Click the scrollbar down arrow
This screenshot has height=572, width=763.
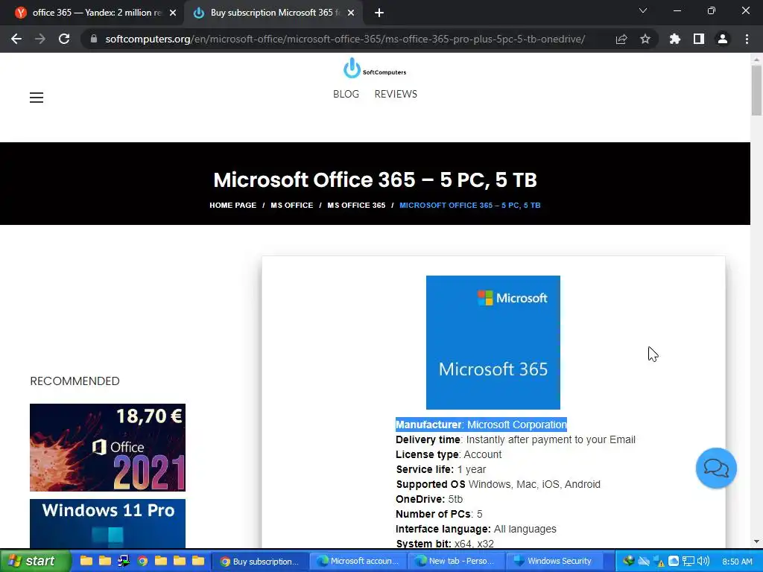pyautogui.click(x=756, y=541)
